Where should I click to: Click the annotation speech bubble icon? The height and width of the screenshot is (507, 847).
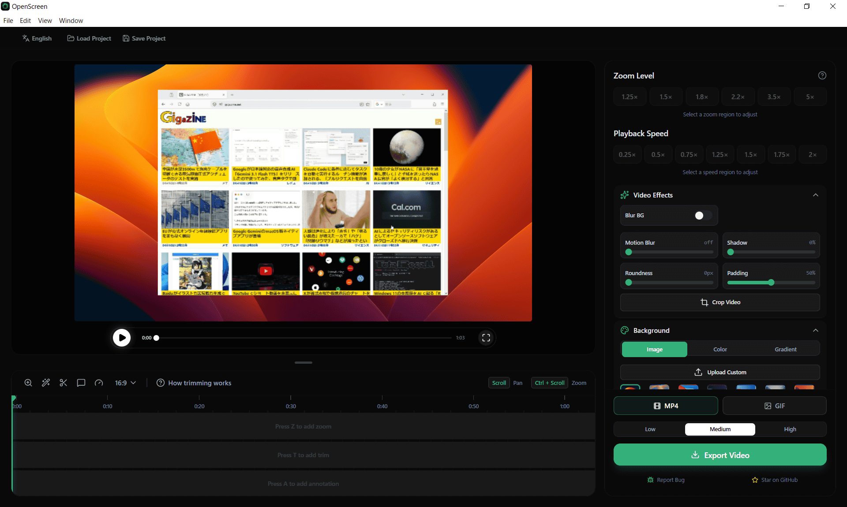pos(81,383)
